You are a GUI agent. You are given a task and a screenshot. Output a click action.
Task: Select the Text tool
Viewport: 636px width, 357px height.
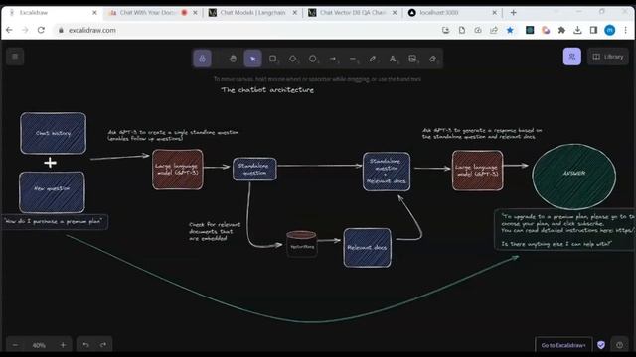(393, 59)
